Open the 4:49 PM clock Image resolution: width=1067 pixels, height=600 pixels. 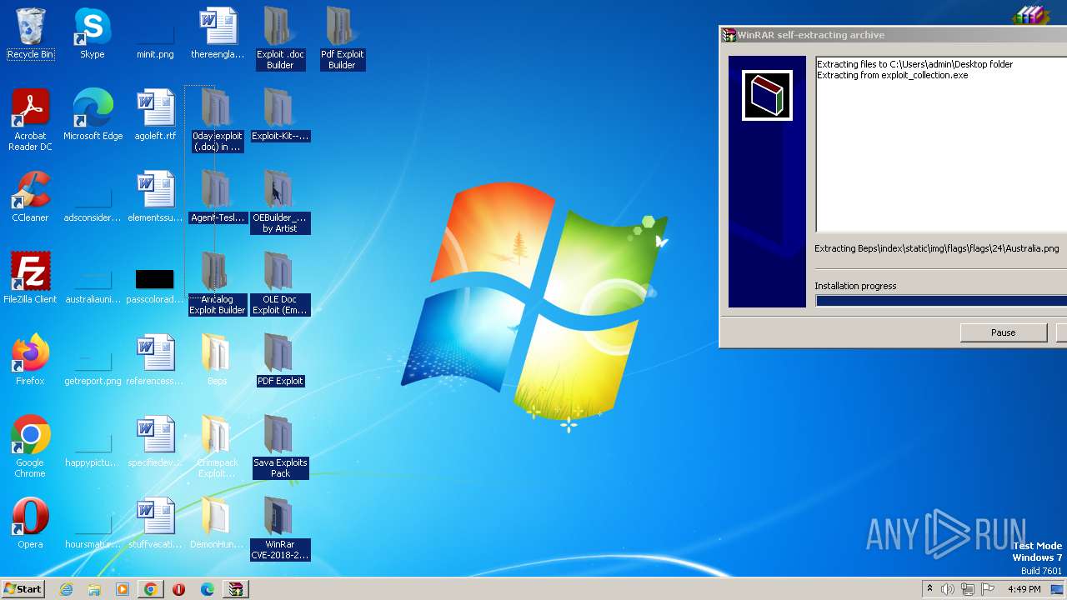[x=1024, y=589]
